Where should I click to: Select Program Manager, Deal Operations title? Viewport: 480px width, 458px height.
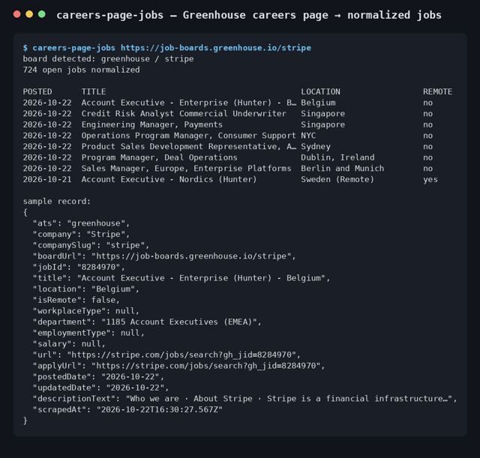159,157
